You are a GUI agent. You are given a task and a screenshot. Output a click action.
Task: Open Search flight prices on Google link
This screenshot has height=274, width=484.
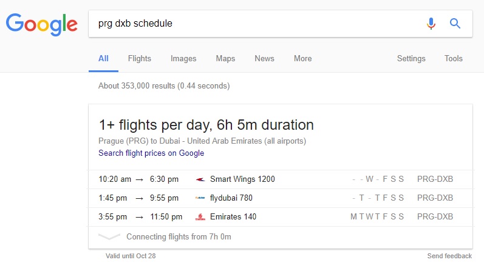point(151,153)
